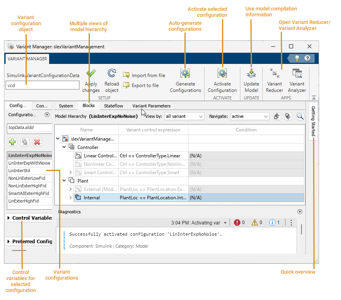Collapse the Plant tree node
The width and height of the screenshot is (341, 300).
(x=64, y=181)
